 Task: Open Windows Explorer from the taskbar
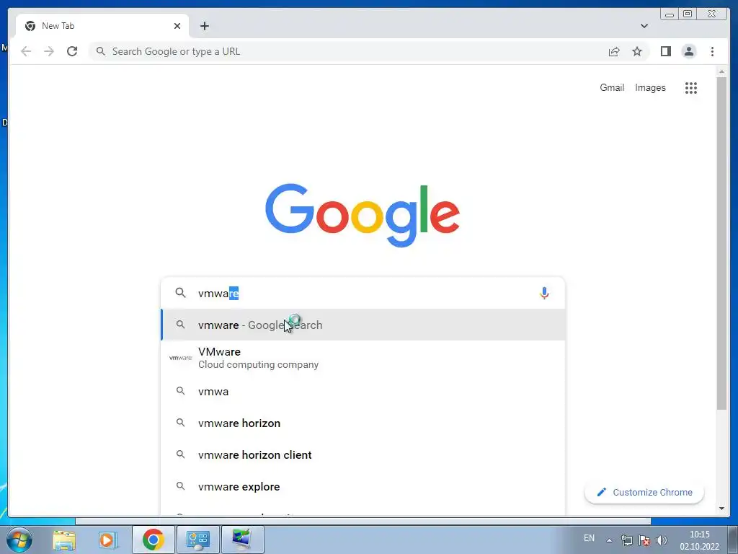tap(64, 540)
